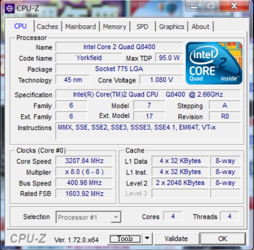Click the CPU-Z app icon in title bar
254x250 pixels.
click(x=10, y=8)
